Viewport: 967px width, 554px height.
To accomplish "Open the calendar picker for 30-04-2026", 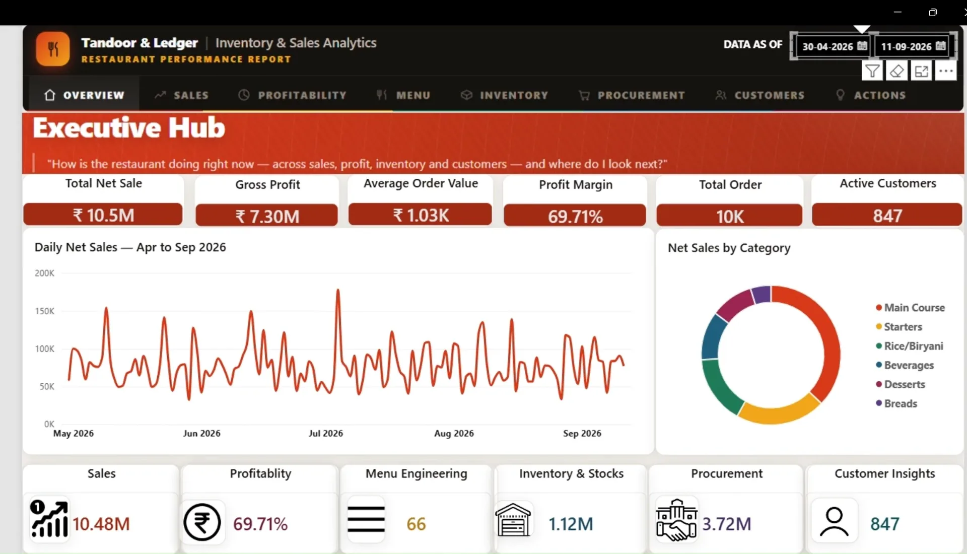I will pos(862,46).
